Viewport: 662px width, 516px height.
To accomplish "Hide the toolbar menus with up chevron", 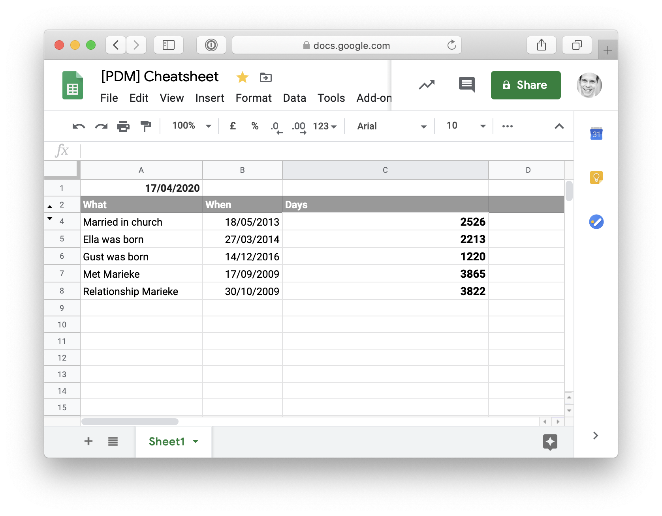I will click(559, 126).
